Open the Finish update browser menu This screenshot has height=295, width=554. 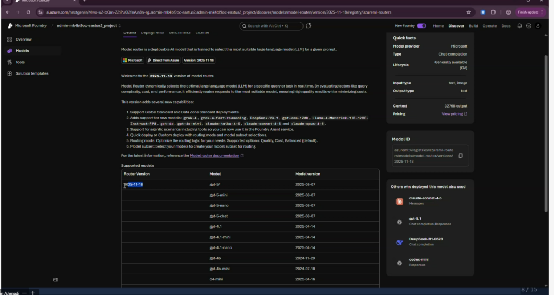[x=530, y=12]
